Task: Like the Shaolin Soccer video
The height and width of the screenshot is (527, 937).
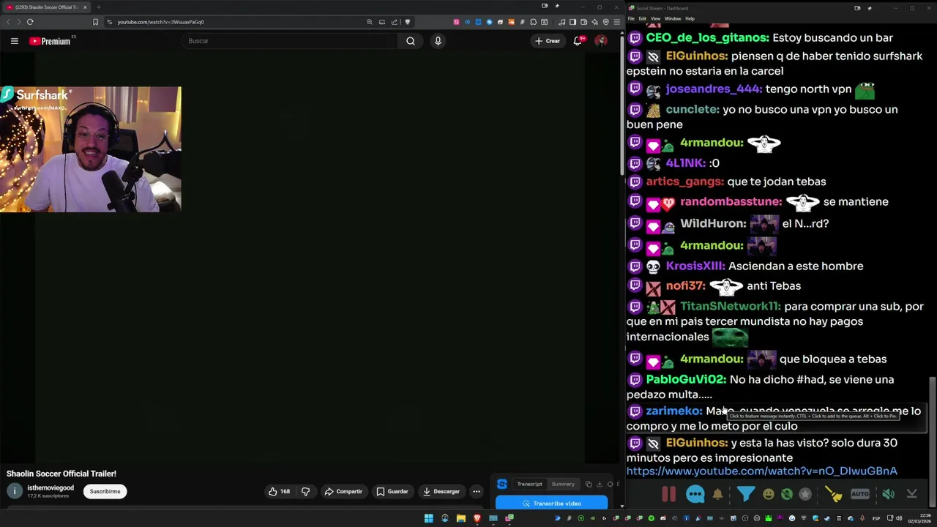Action: 279,491
